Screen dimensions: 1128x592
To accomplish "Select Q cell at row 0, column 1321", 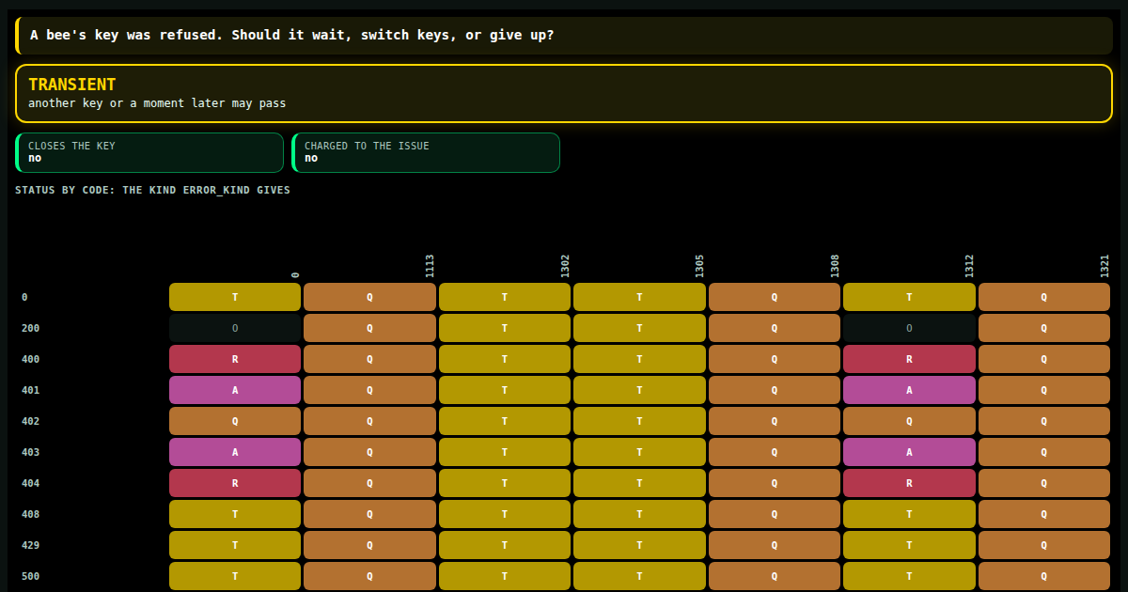I will click(x=1044, y=297).
